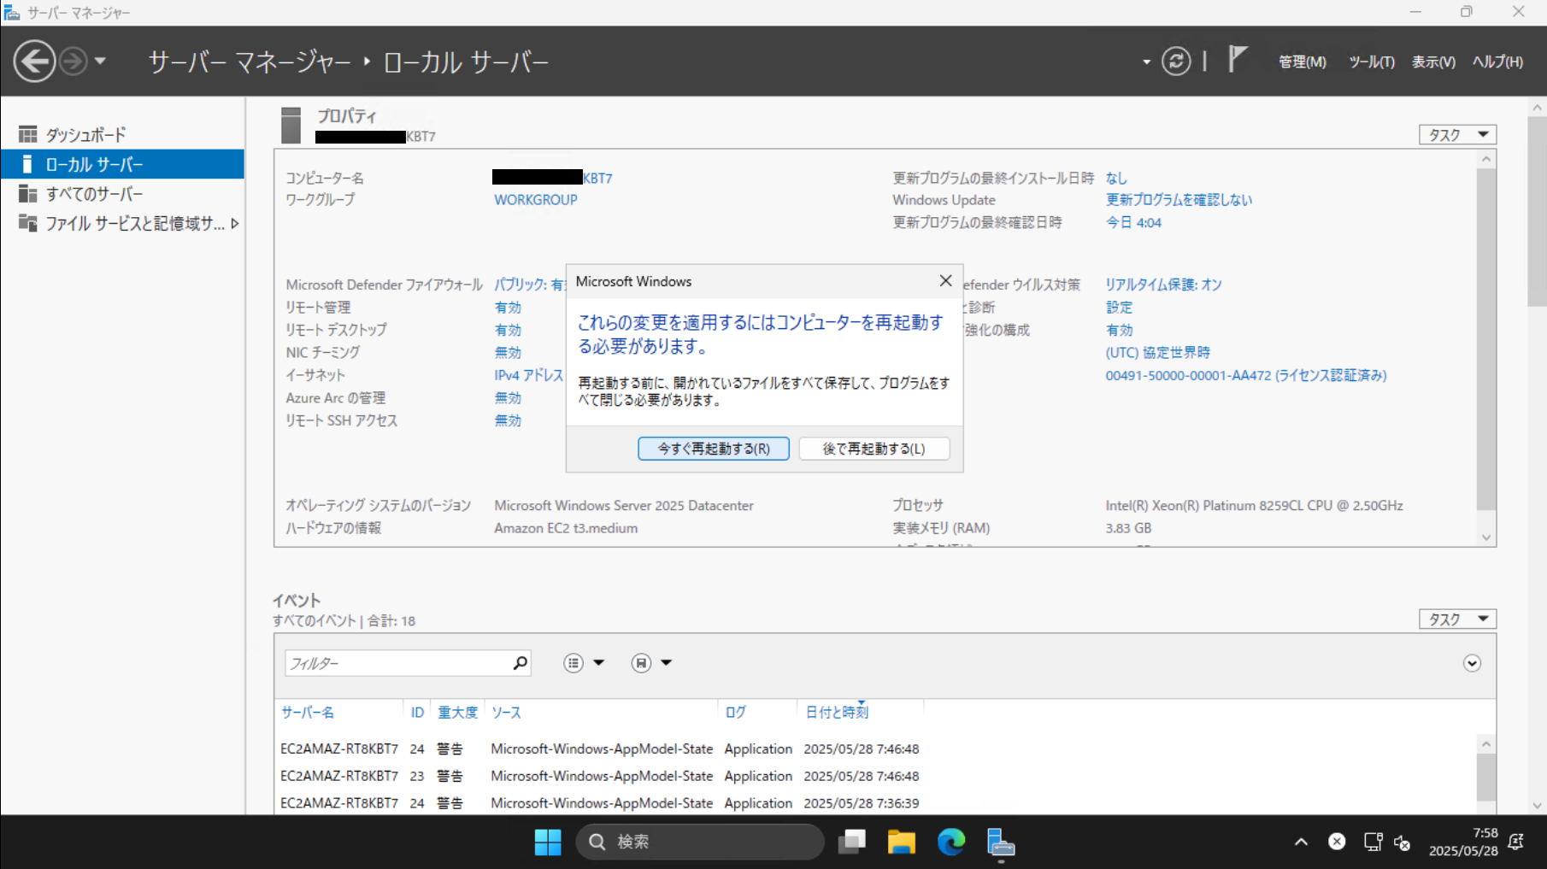Screen dimensions: 1547x869
Task: Sort by ID column header
Action: click(417, 713)
